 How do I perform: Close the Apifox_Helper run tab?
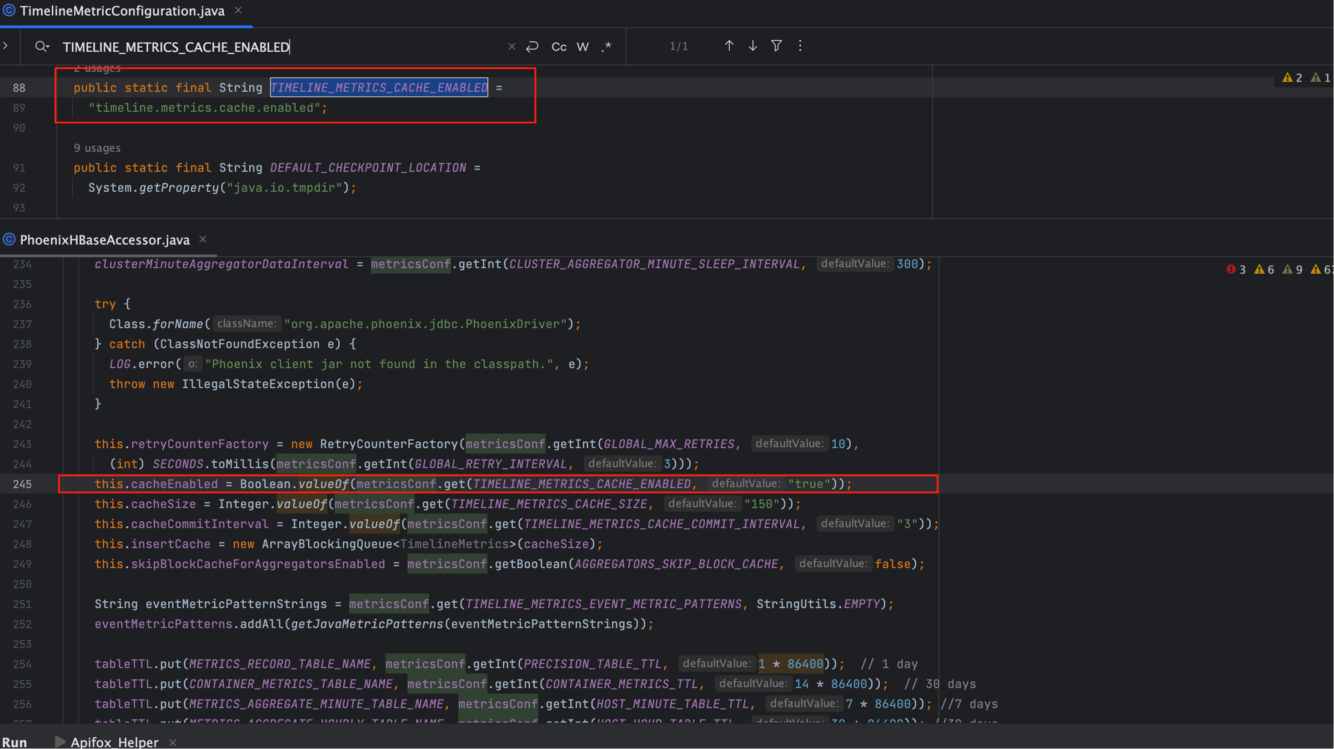(173, 742)
